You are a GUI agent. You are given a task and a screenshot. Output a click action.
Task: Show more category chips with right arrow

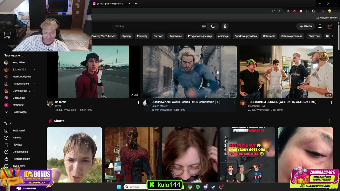click(332, 36)
